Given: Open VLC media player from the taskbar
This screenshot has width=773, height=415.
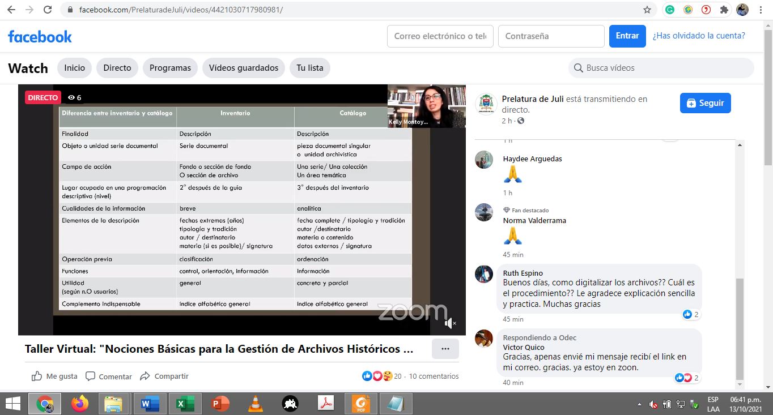Looking at the screenshot, I should pos(256,404).
